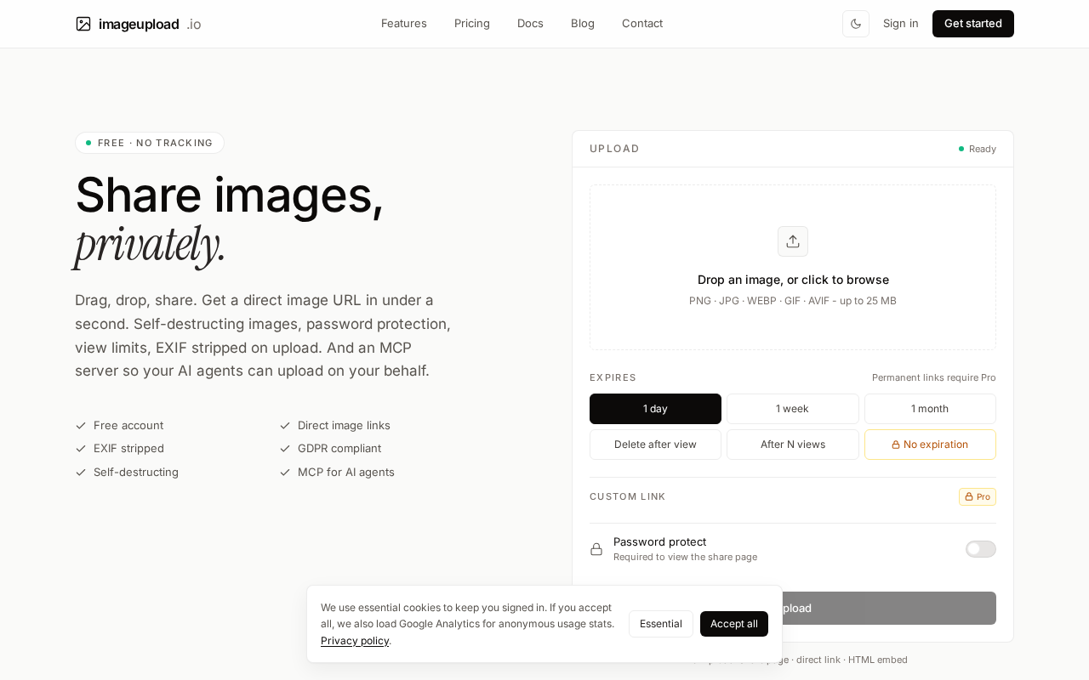Select Delete after view expiration
Screen dimensions: 1089x680
(655, 445)
